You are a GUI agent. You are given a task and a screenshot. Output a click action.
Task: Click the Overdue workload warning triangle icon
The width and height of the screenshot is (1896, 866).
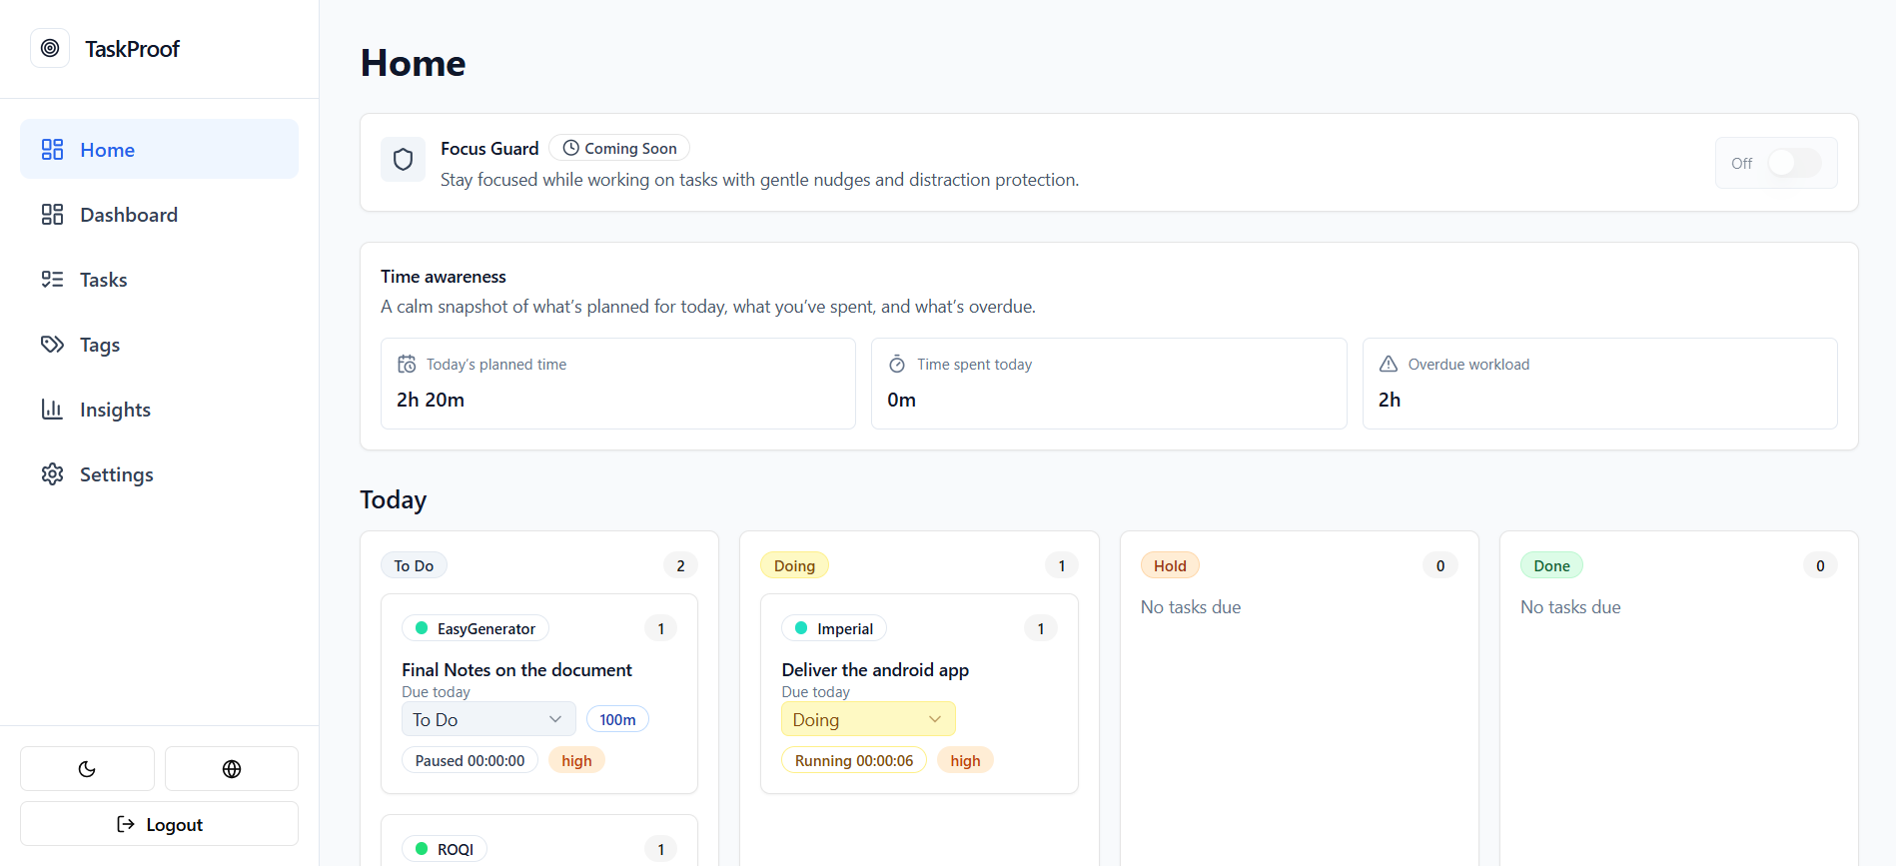pyautogui.click(x=1389, y=364)
